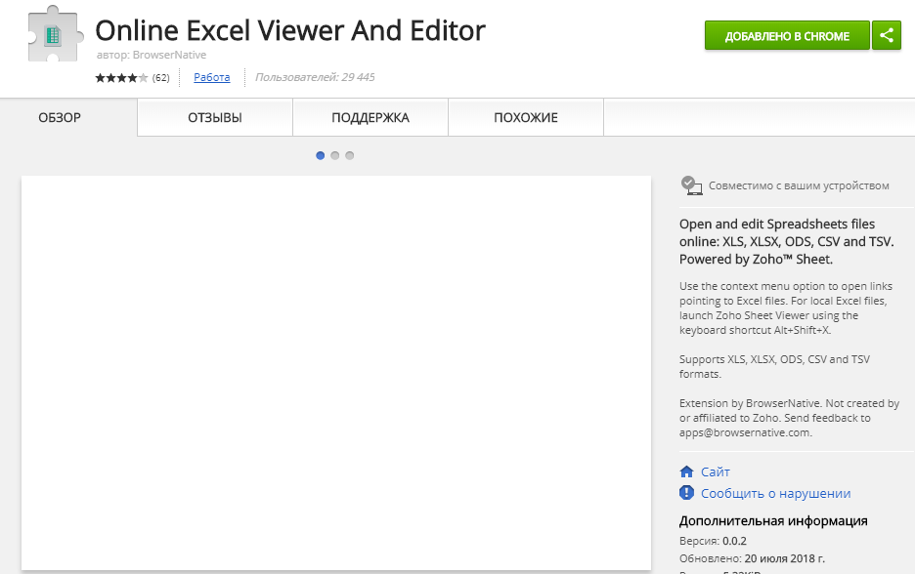Click the extension puzzle-piece logo icon
Image resolution: width=915 pixels, height=574 pixels.
(54, 34)
